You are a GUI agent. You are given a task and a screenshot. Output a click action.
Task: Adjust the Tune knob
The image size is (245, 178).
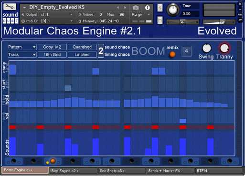tap(173, 10)
